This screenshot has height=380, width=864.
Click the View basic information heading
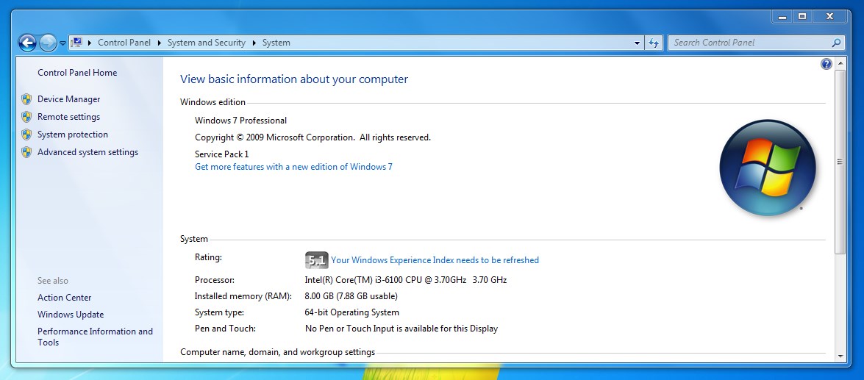pos(294,79)
